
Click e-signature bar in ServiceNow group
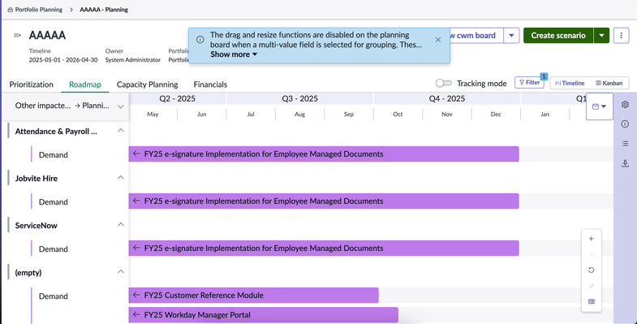coord(324,248)
